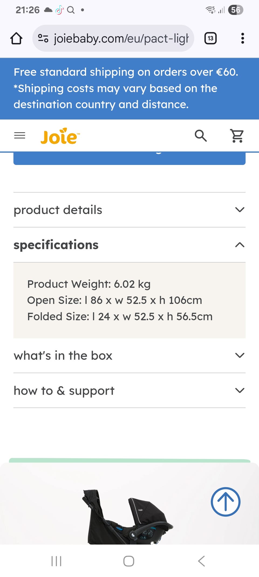Tap the Joie logo
This screenshot has height=577, width=259.
point(60,136)
